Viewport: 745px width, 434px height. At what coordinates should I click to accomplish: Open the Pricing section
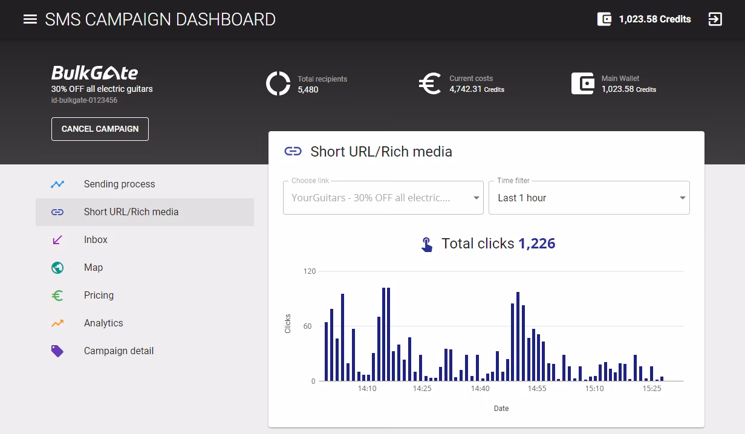tap(145, 296)
